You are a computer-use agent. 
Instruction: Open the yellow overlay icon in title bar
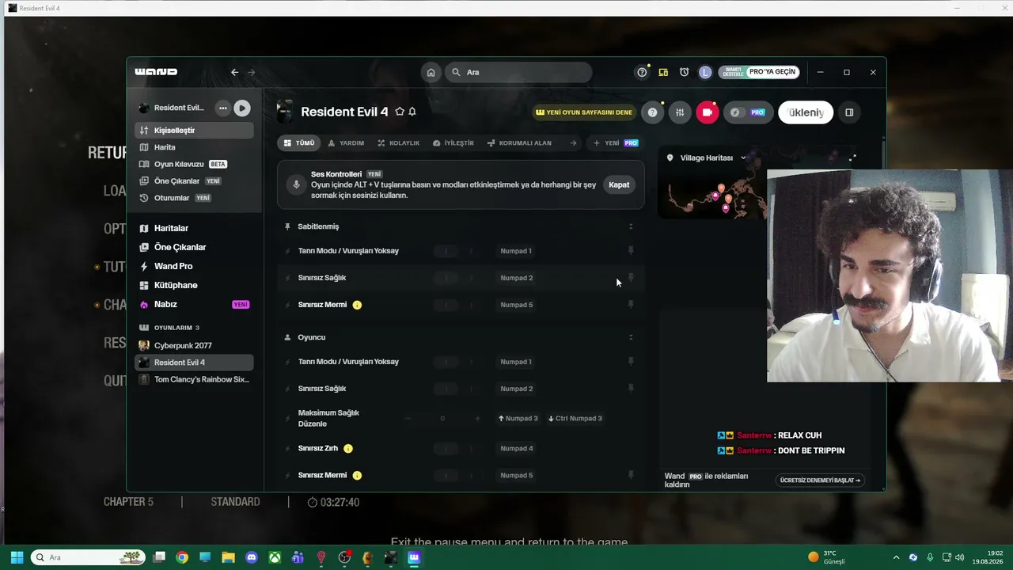point(663,72)
